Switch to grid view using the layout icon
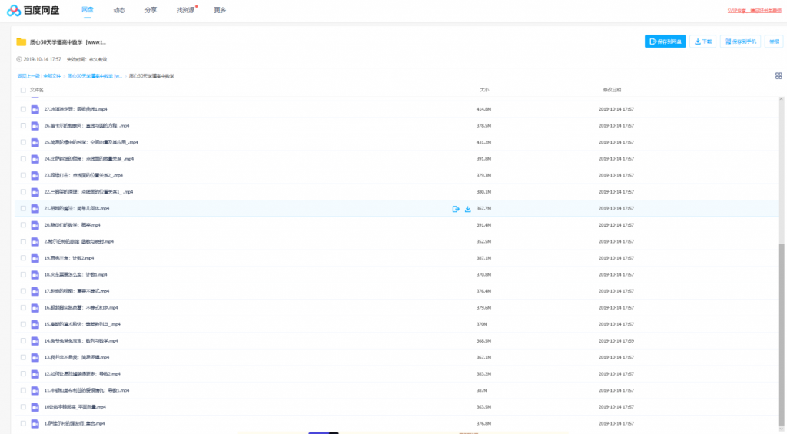Image resolution: width=787 pixels, height=434 pixels. [x=779, y=76]
